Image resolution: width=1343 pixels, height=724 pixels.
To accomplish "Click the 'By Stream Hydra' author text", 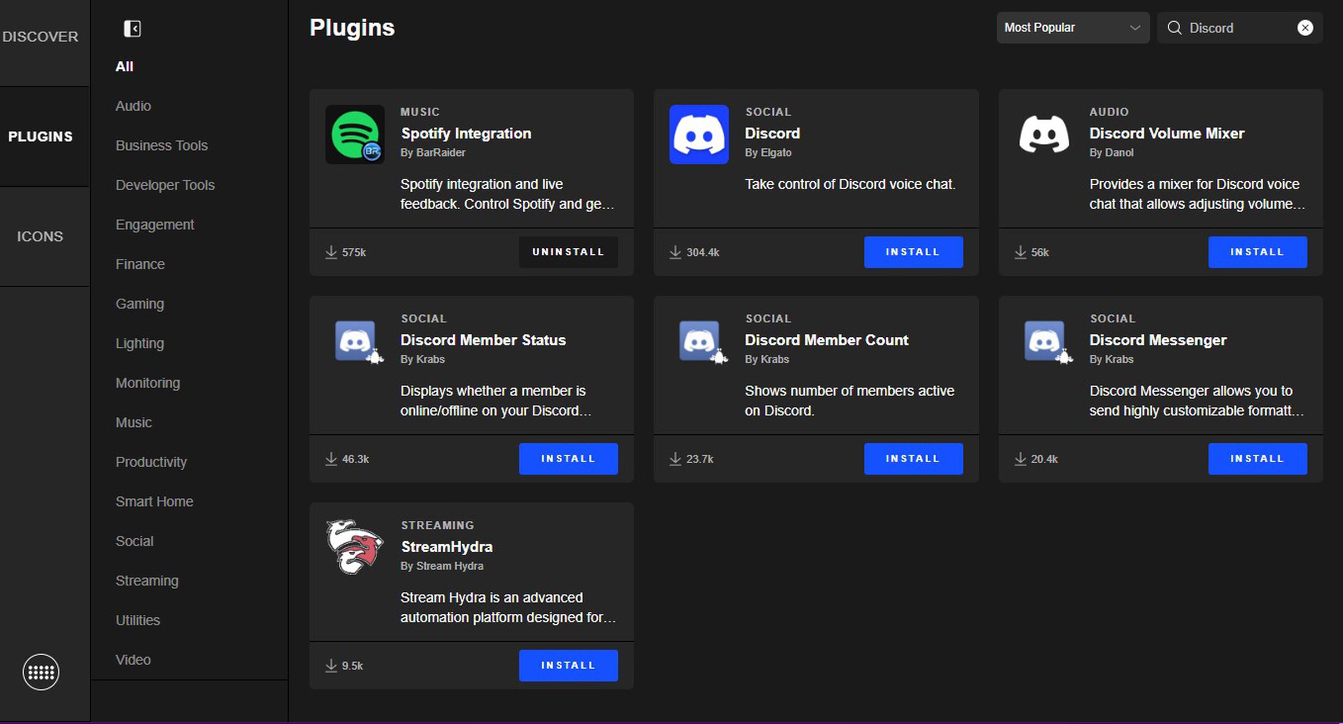I will click(442, 566).
